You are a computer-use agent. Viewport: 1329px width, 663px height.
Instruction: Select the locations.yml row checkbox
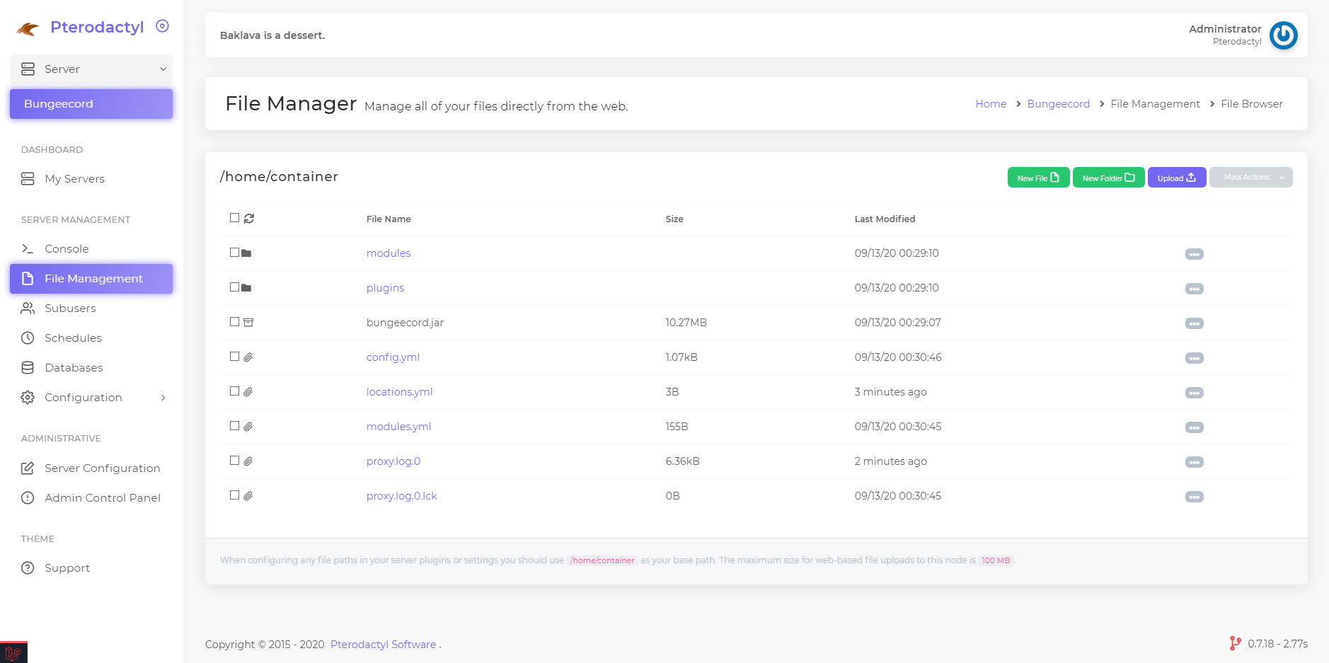(x=234, y=391)
